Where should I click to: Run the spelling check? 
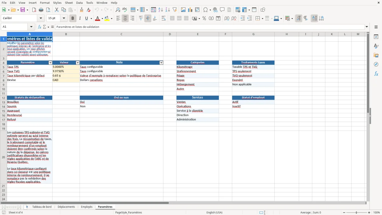125,10
